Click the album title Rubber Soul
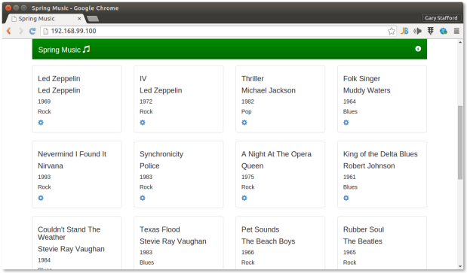The height and width of the screenshot is (273, 467). pyautogui.click(x=364, y=229)
